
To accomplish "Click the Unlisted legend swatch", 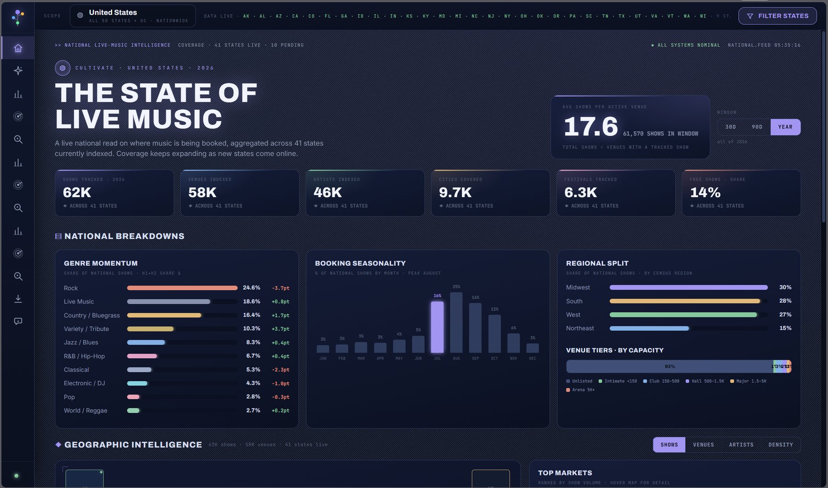I will 568,381.
